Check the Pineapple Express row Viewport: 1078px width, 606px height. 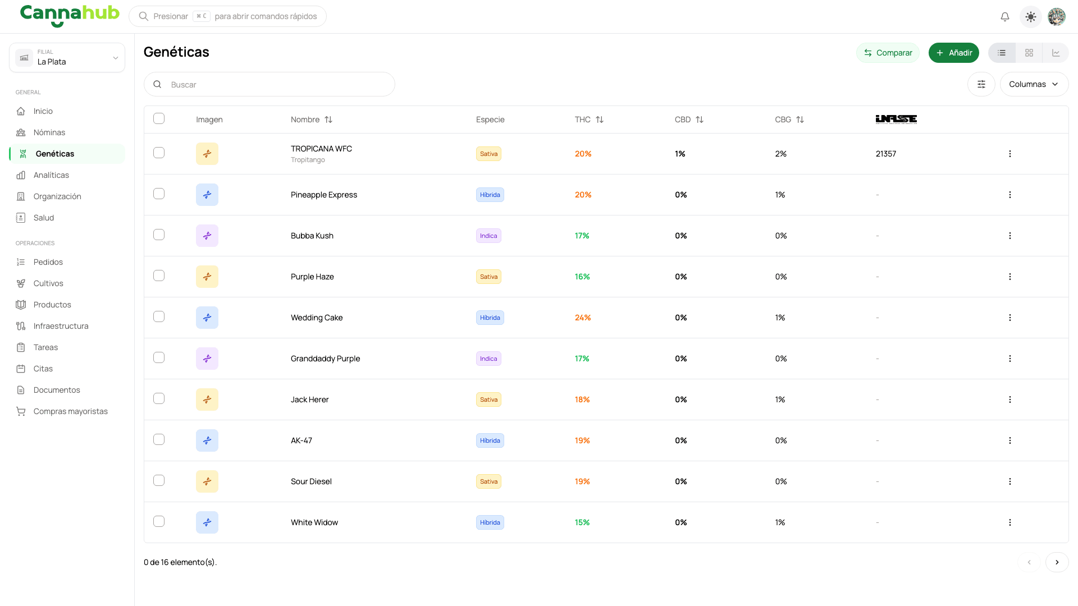coord(159,194)
